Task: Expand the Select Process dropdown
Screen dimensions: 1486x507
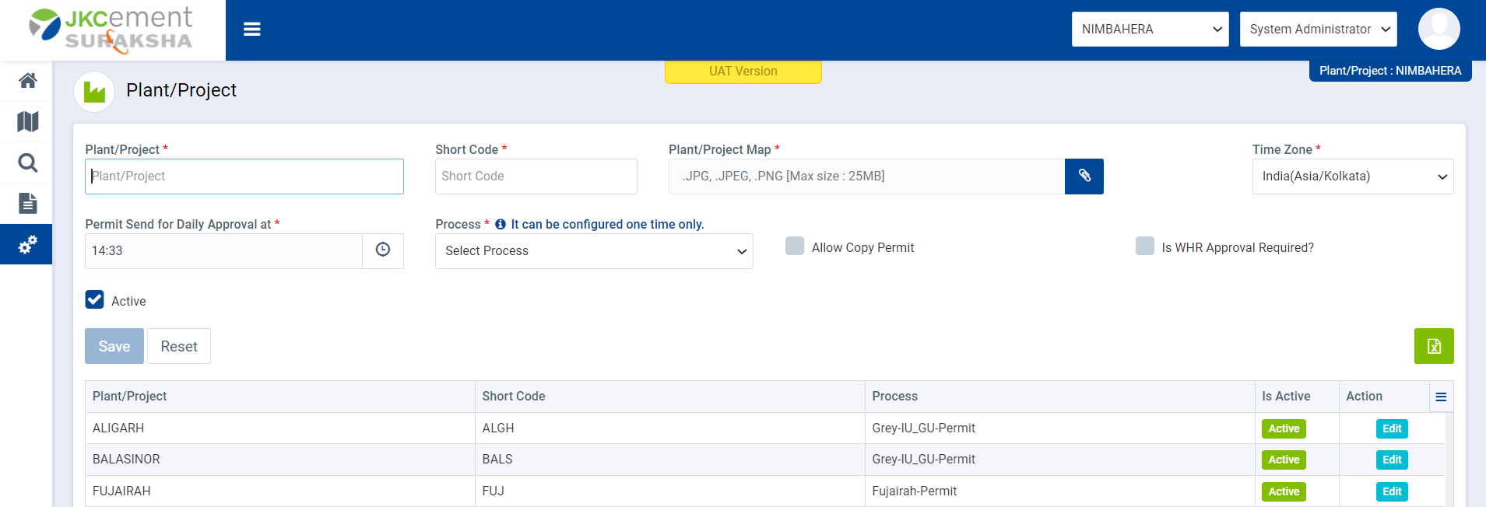Action: pyautogui.click(x=594, y=251)
